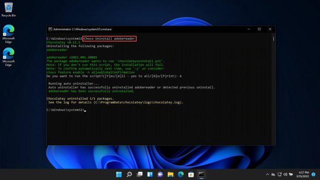Click the cmd.exe icon in the title bar
Screen dimensions: 320x180
click(x=50, y=29)
